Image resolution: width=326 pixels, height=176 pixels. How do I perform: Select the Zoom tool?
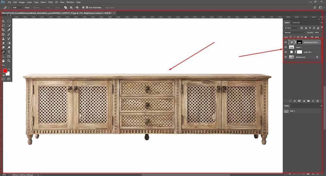click(9, 61)
